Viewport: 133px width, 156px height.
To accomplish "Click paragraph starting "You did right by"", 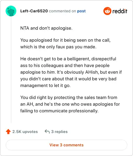I will [70, 104].
